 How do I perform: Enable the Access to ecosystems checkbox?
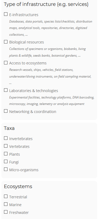[x=6, y=63]
